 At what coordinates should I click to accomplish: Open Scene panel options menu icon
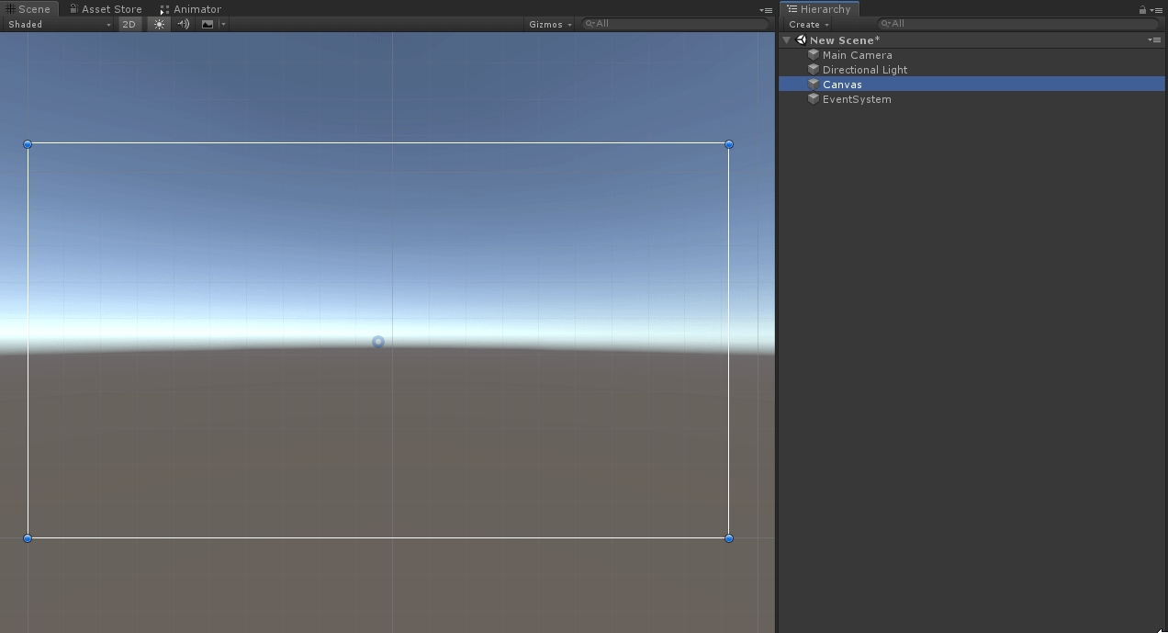tap(766, 10)
